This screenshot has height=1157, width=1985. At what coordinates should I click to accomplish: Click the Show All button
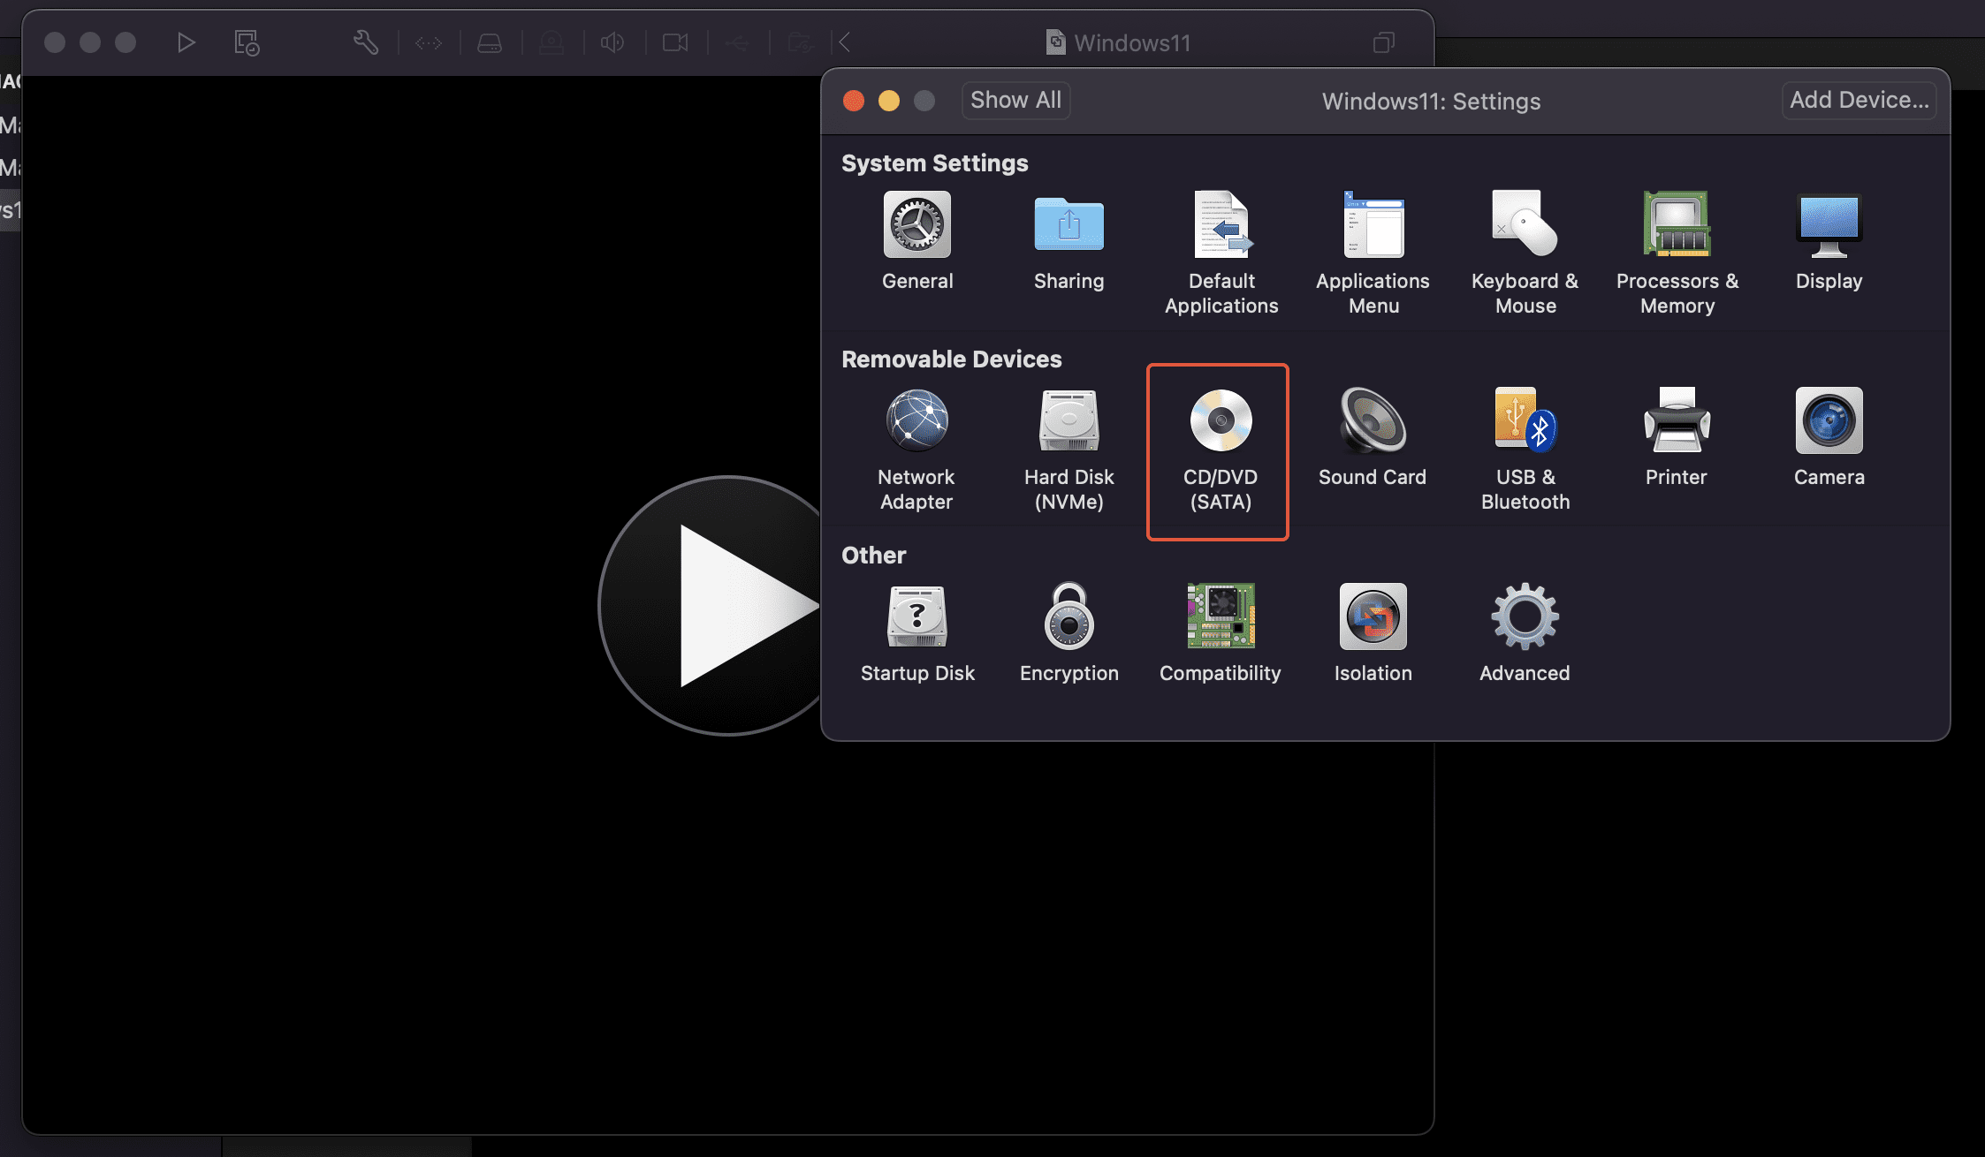(x=1015, y=100)
